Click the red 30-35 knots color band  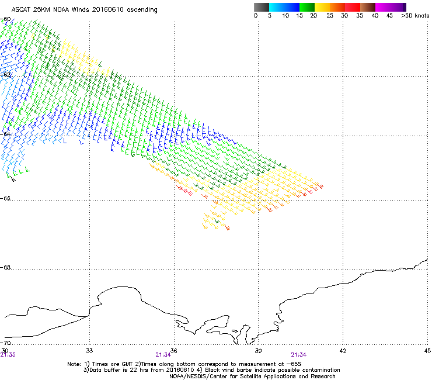pos(353,7)
